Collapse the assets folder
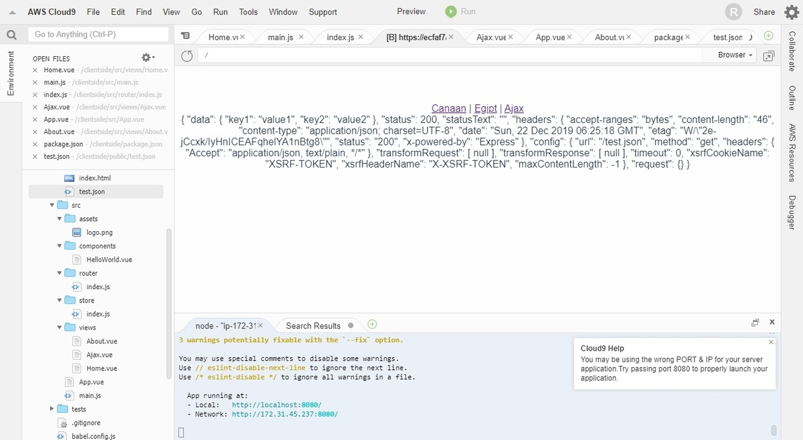 point(60,219)
